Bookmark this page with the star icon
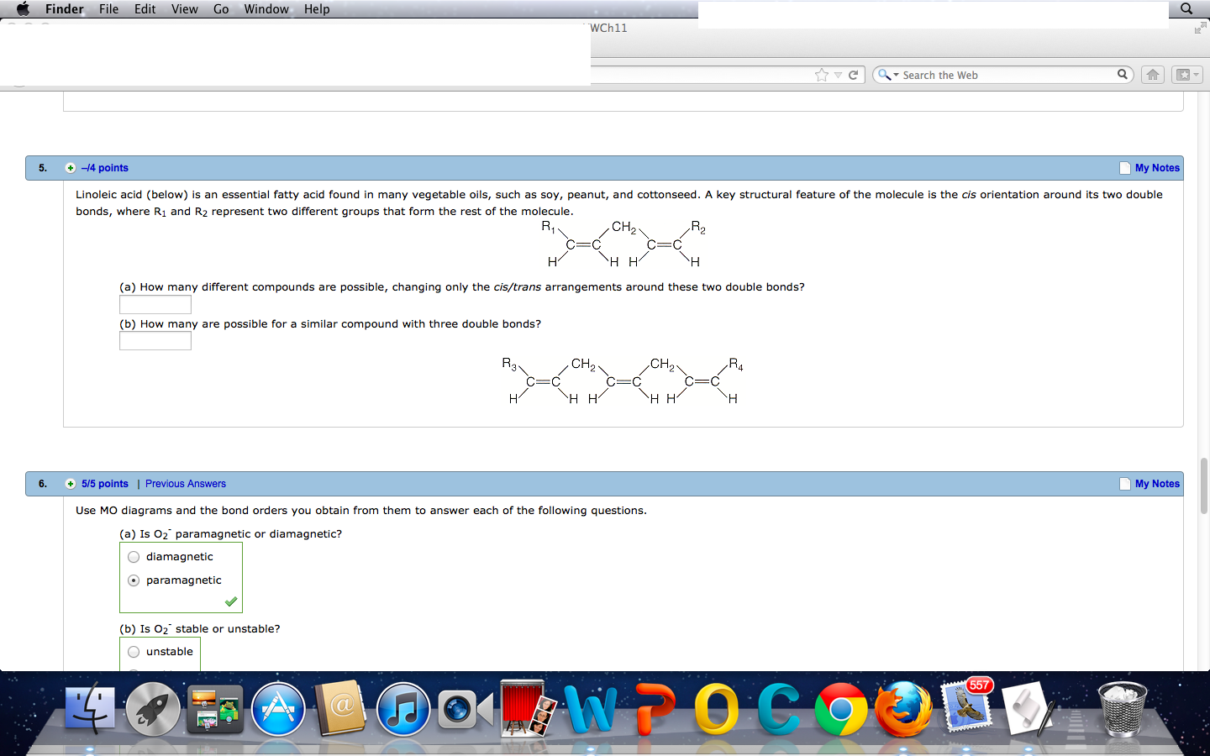Screen dimensions: 1210x756 pyautogui.click(x=821, y=74)
